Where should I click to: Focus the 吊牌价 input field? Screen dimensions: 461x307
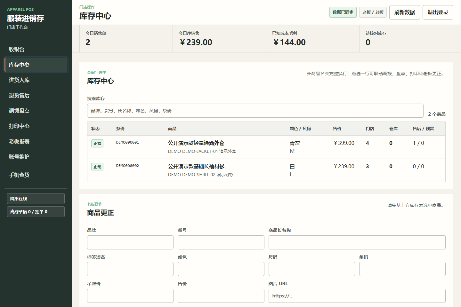pos(130,296)
